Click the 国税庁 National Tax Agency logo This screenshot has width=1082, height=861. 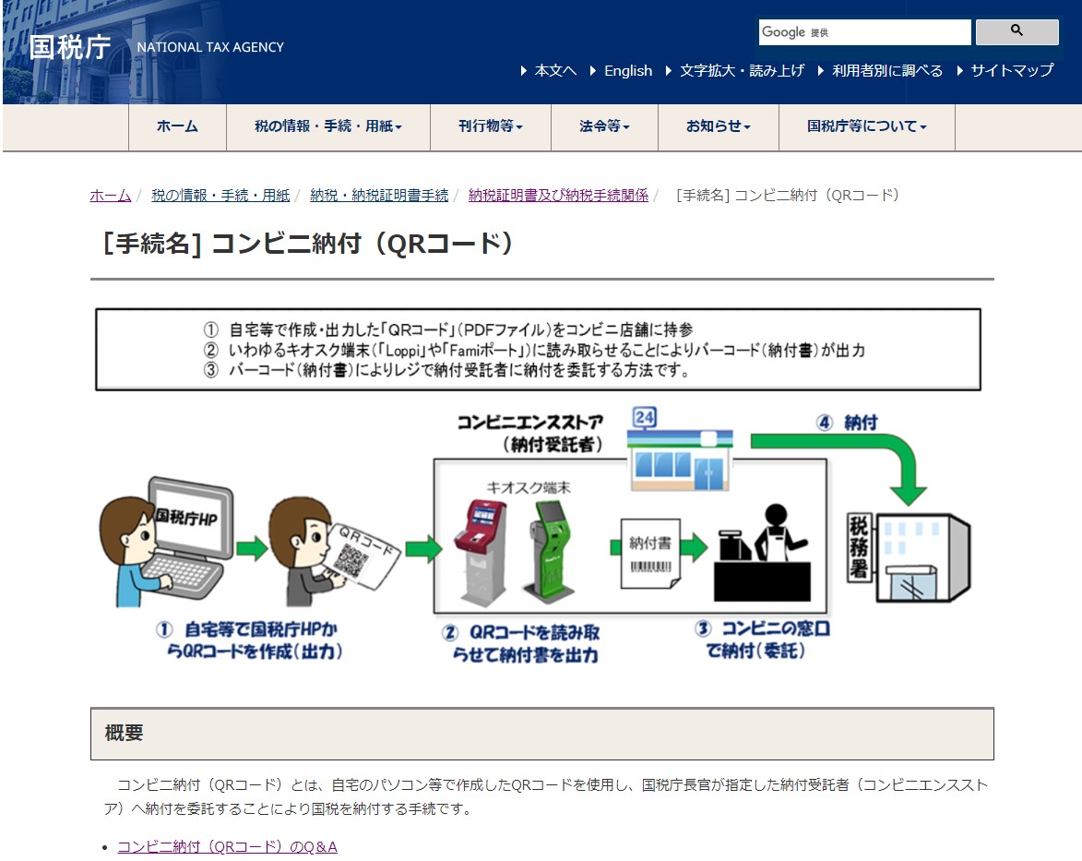[x=157, y=47]
